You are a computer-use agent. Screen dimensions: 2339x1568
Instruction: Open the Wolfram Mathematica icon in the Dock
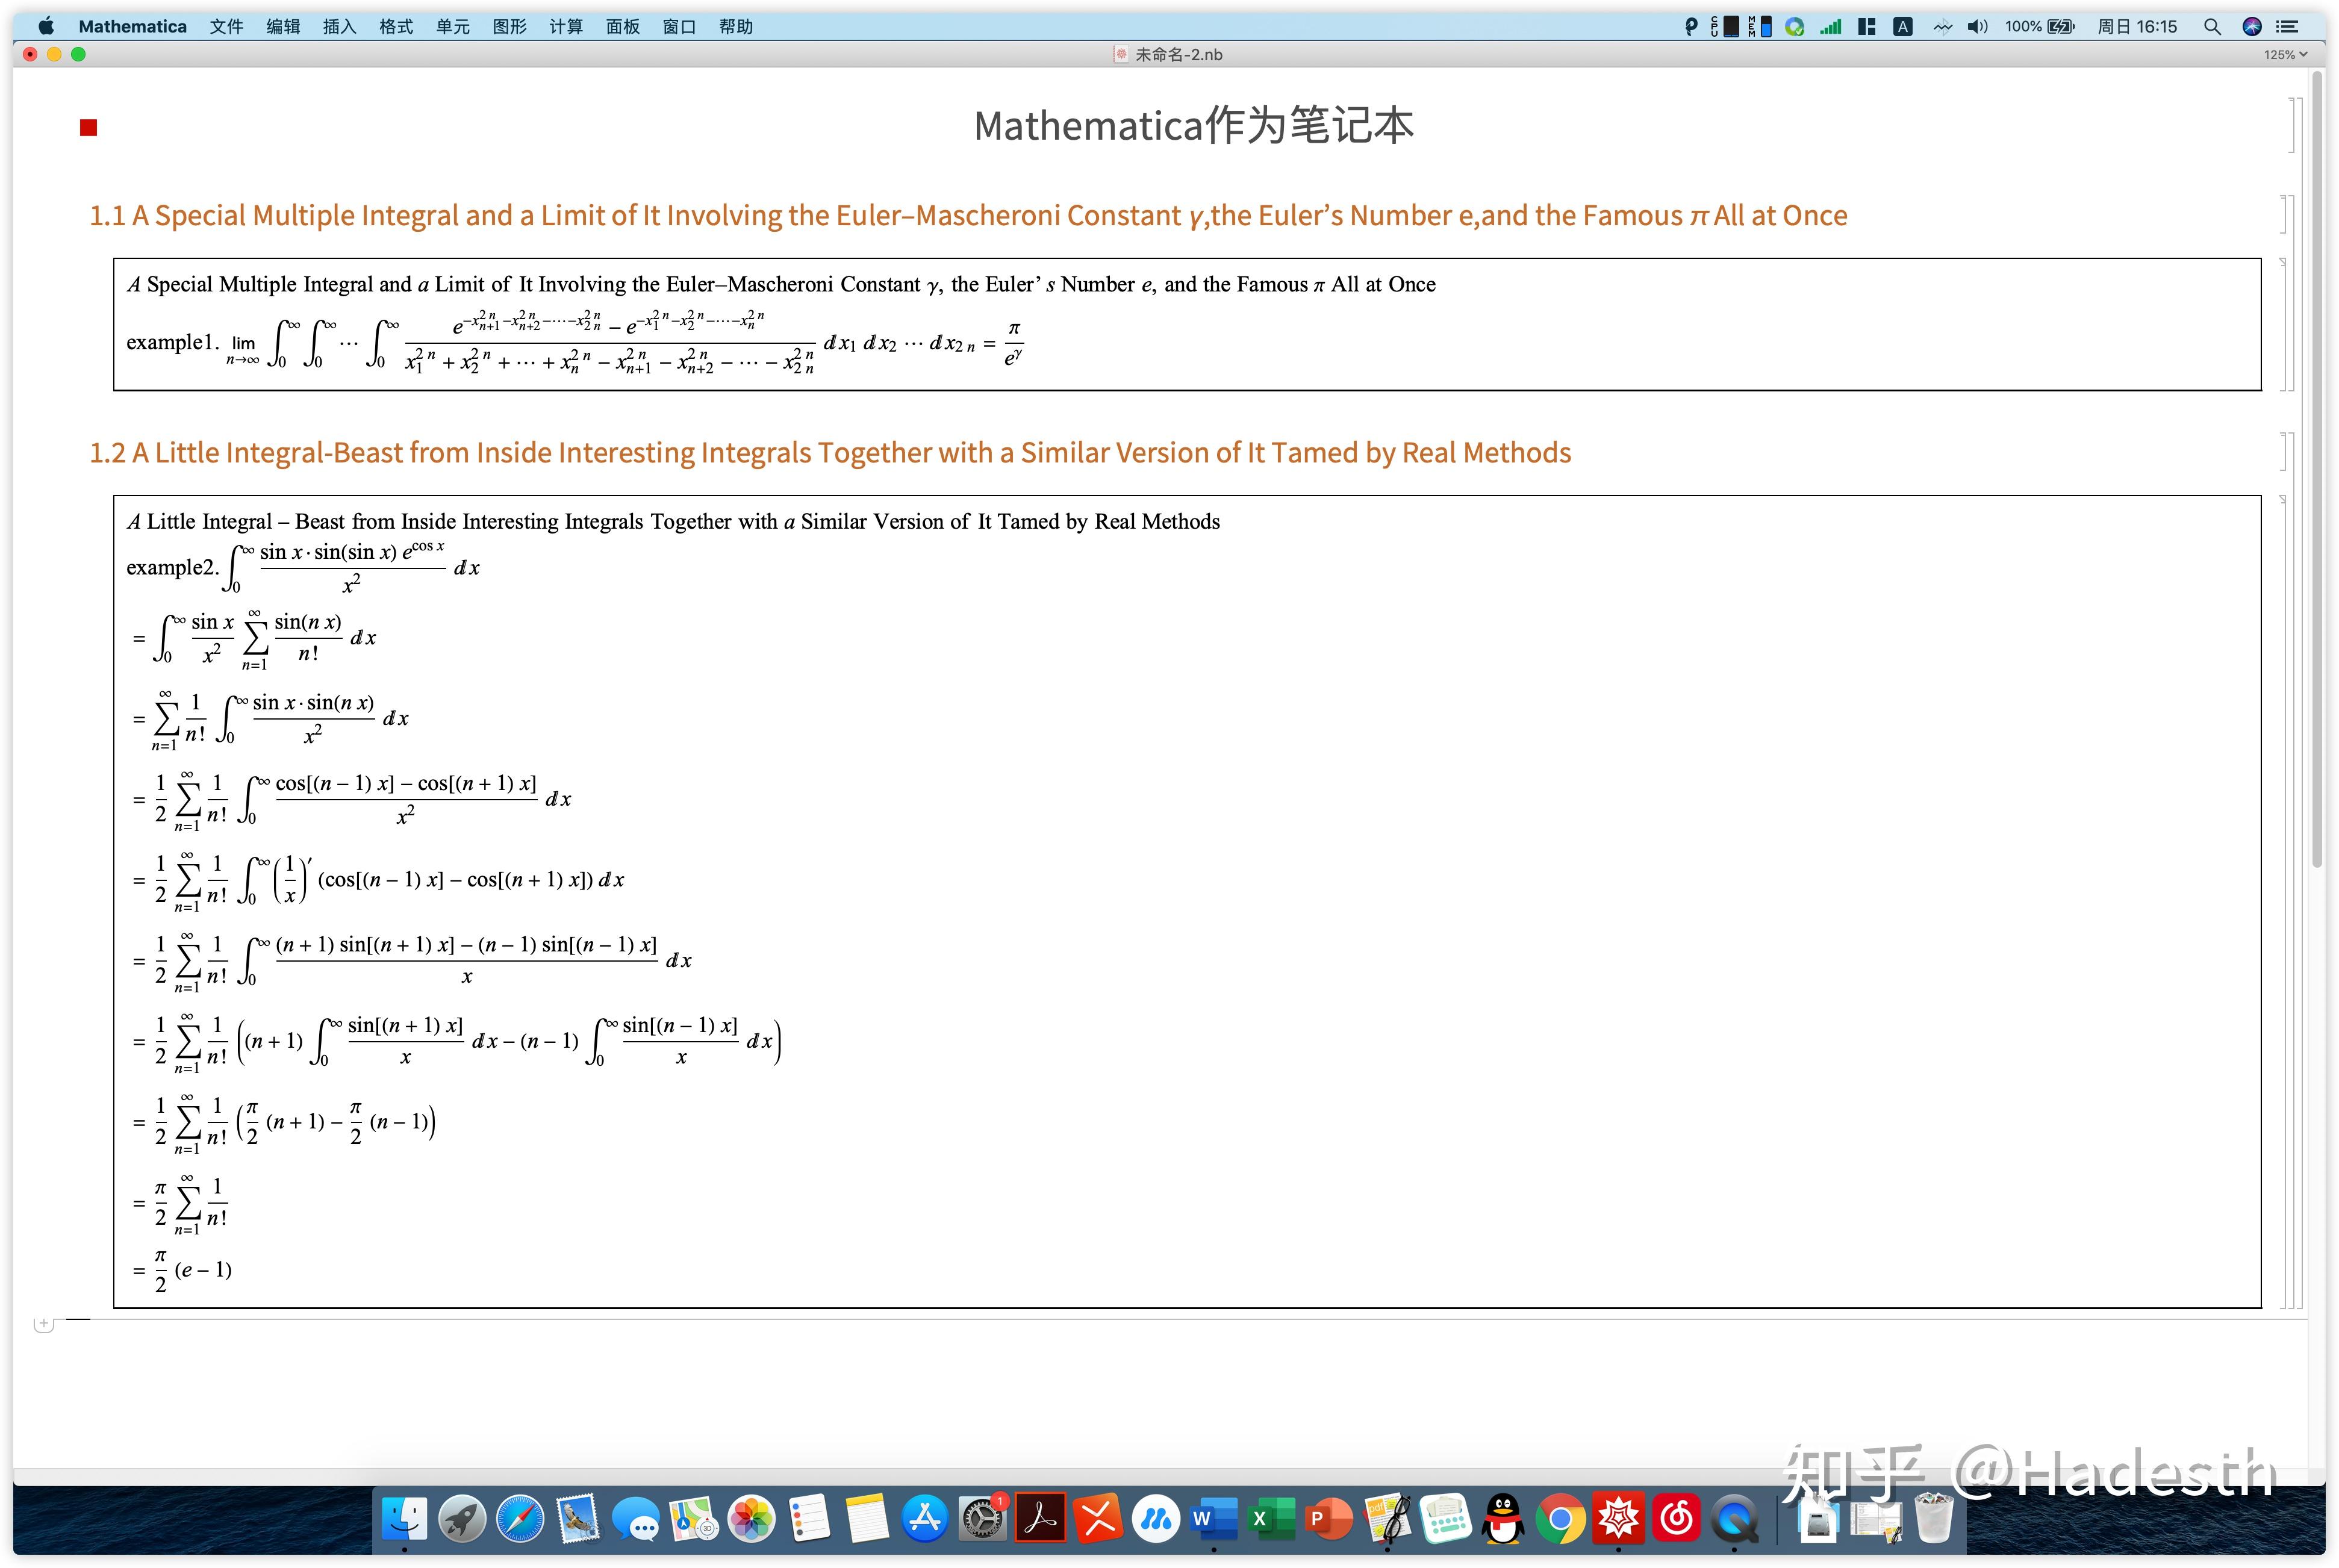click(x=1619, y=1517)
